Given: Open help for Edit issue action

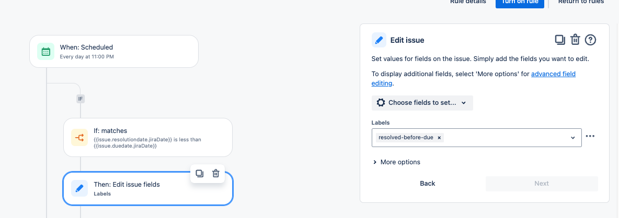Looking at the screenshot, I should point(591,40).
